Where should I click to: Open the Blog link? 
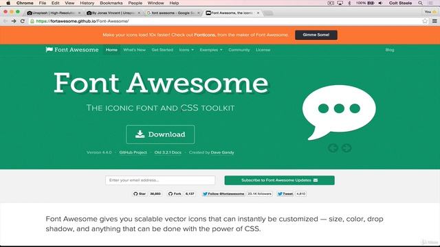(390, 50)
